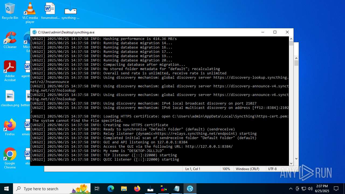Open the Recycle Bin desktop icon
Viewport: 345px width, 194px height.
coord(10,11)
